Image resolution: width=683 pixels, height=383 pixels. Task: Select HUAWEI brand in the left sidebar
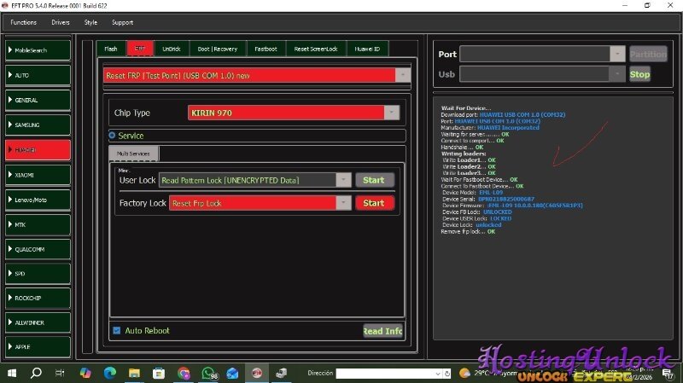pyautogui.click(x=38, y=149)
